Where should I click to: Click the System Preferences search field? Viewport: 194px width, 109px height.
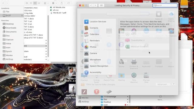pyautogui.click(x=165, y=5)
